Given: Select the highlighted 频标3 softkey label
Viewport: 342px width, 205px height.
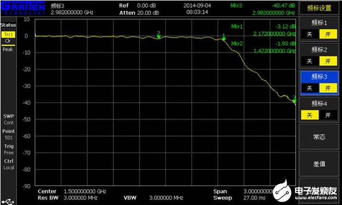Looking at the screenshot, I should (x=319, y=76).
